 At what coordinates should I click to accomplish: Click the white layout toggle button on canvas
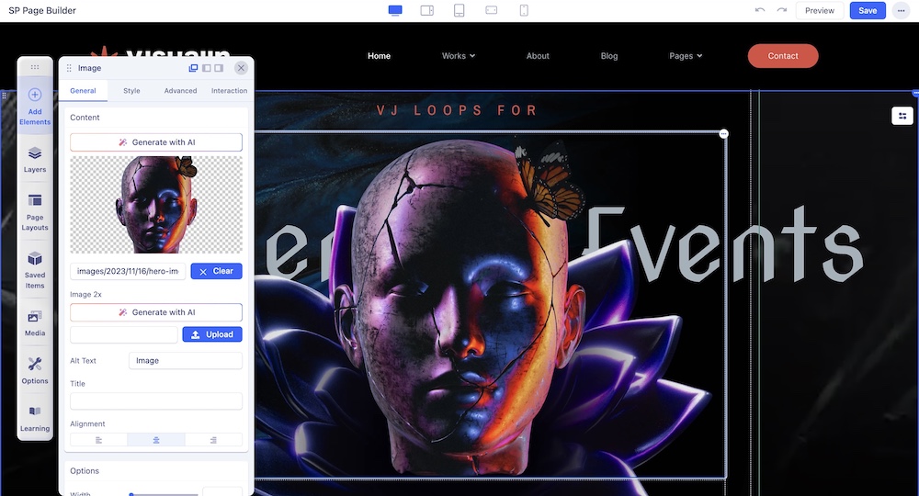(x=902, y=116)
